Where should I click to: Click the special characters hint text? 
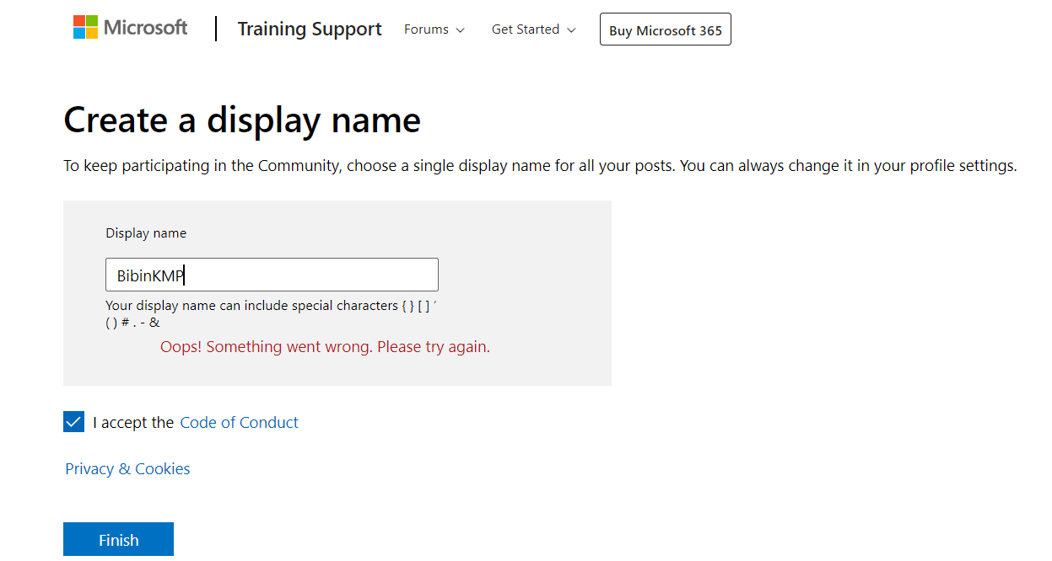[271, 313]
